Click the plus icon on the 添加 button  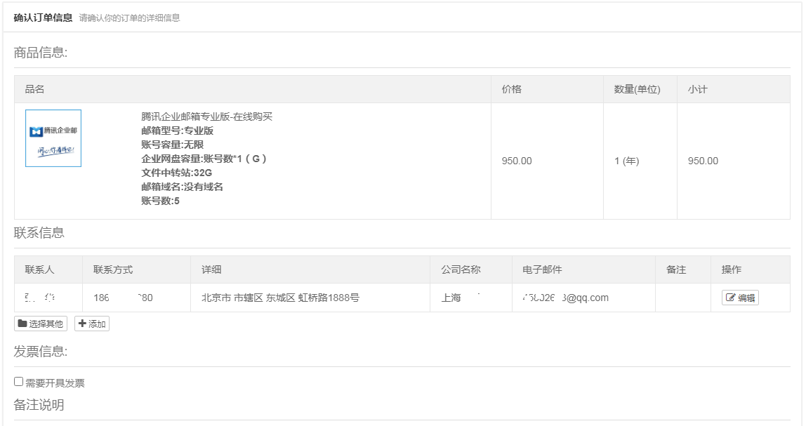[x=81, y=324]
